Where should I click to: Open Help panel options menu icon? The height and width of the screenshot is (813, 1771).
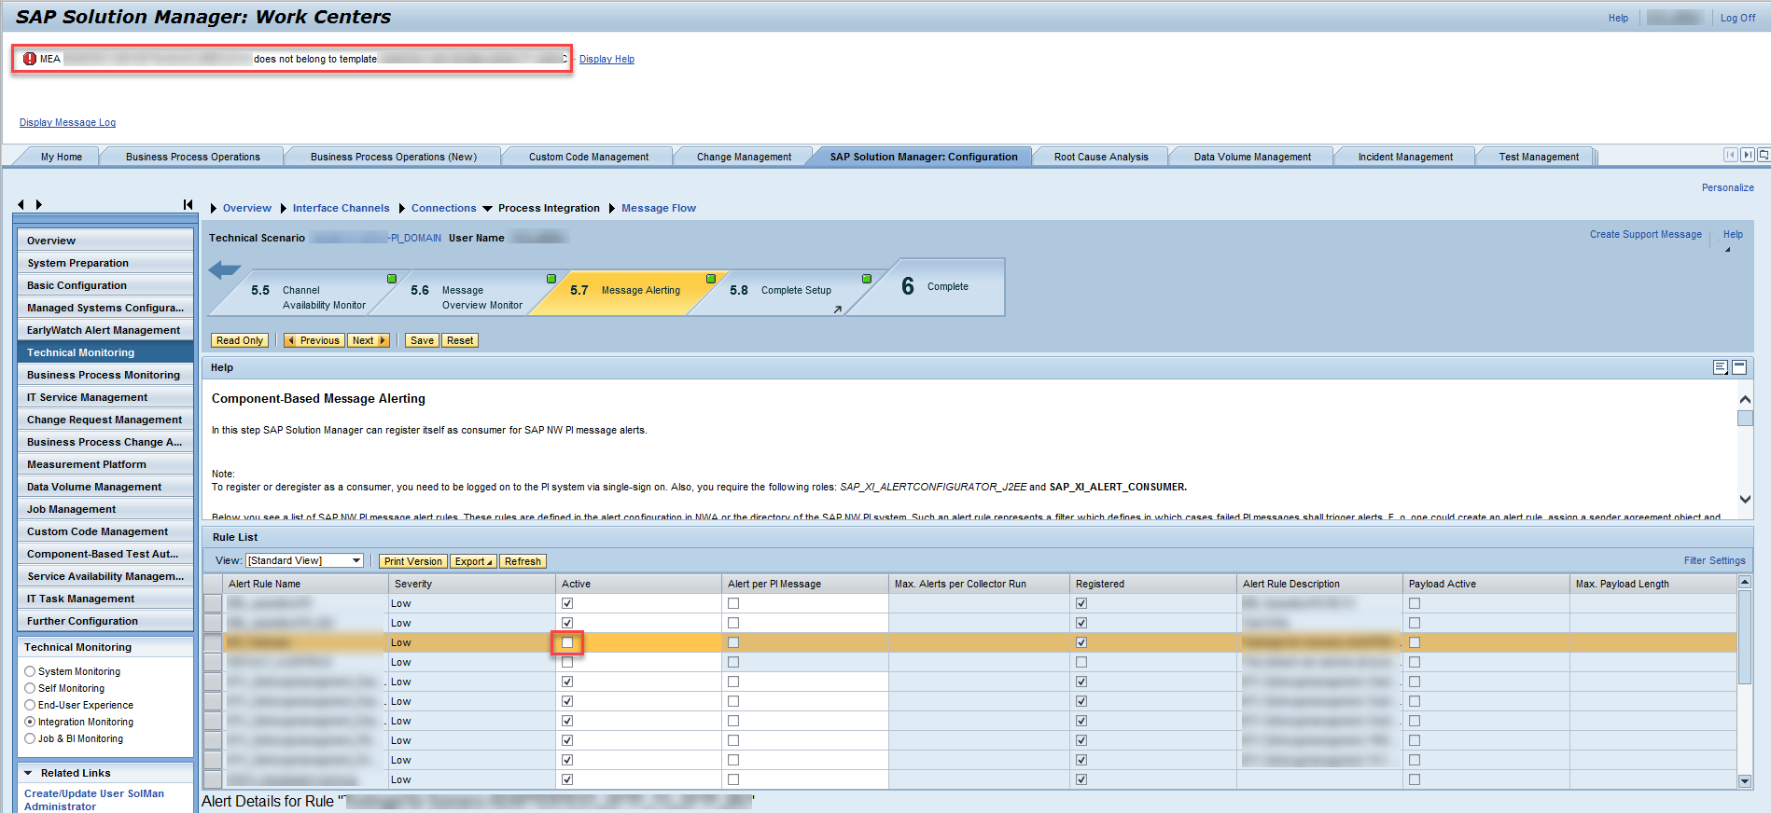(1721, 367)
